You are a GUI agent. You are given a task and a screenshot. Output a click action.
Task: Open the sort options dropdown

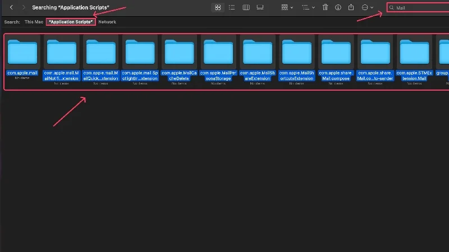pos(308,7)
